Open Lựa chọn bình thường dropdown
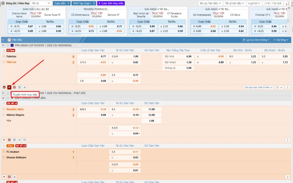The height and width of the screenshot is (183, 293). click(x=256, y=40)
